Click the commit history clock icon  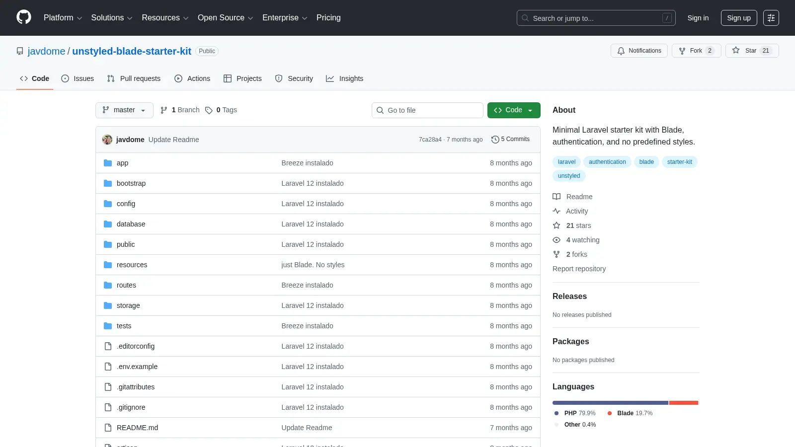coord(495,140)
